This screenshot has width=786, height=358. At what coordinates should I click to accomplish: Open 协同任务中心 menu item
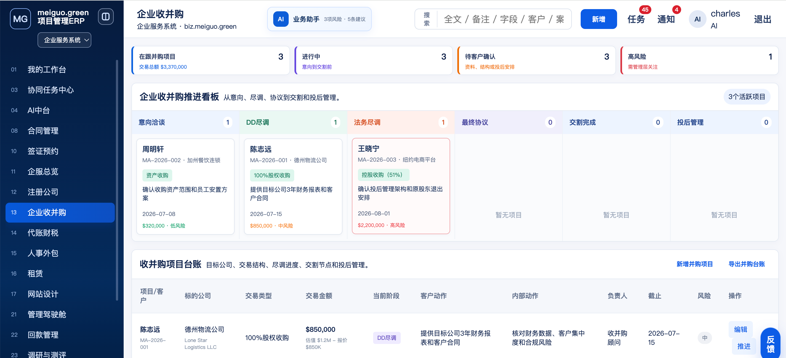60,90
